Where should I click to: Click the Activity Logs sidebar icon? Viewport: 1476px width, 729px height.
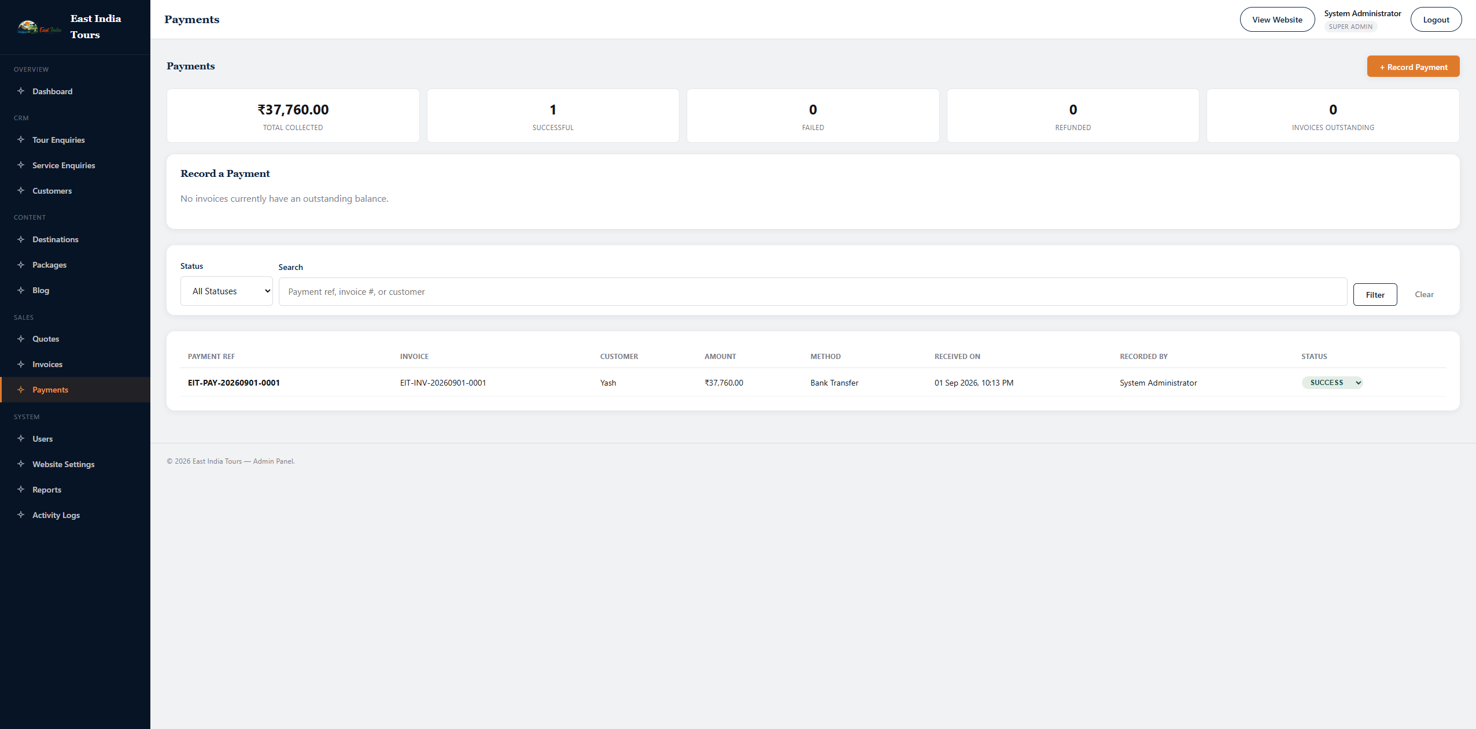(x=21, y=515)
